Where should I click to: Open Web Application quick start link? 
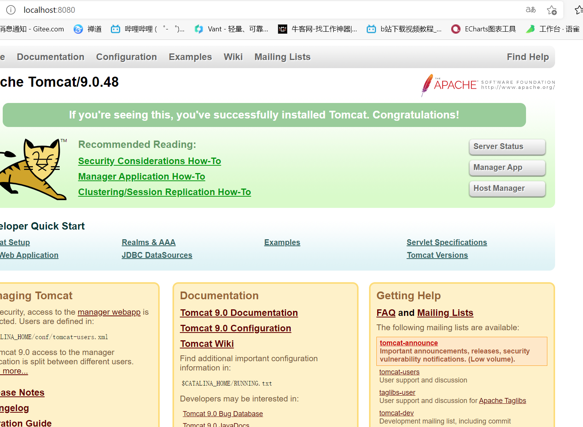[29, 255]
